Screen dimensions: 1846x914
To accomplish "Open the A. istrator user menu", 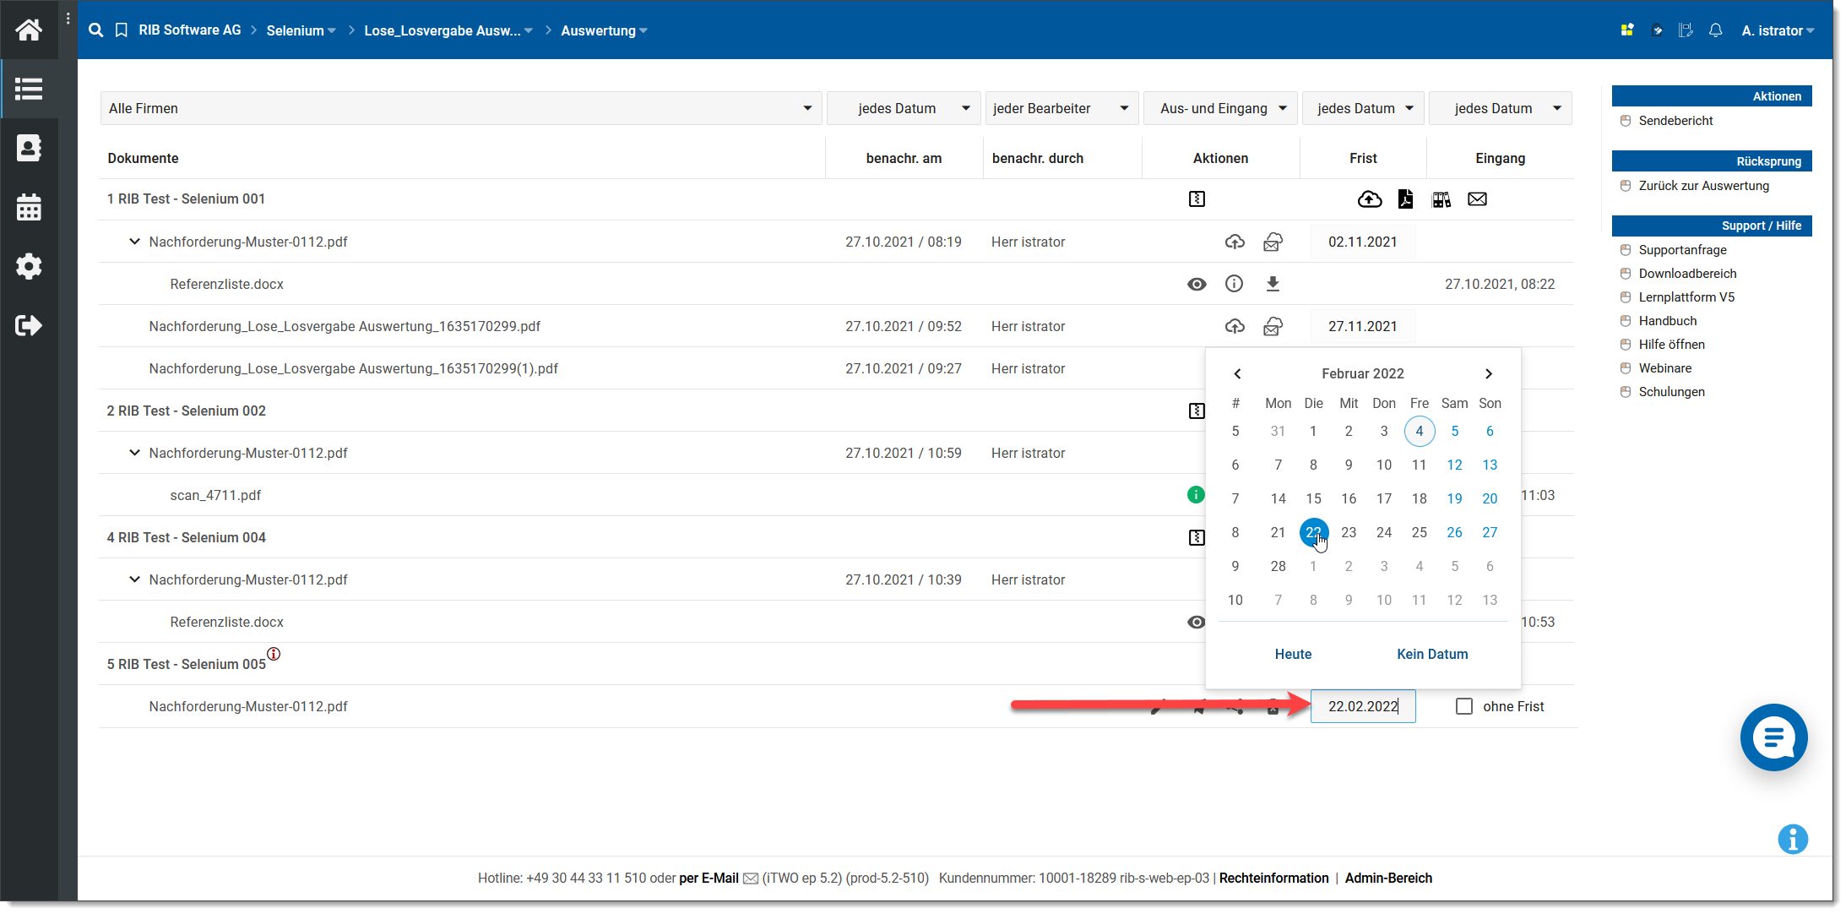I will (x=1778, y=30).
